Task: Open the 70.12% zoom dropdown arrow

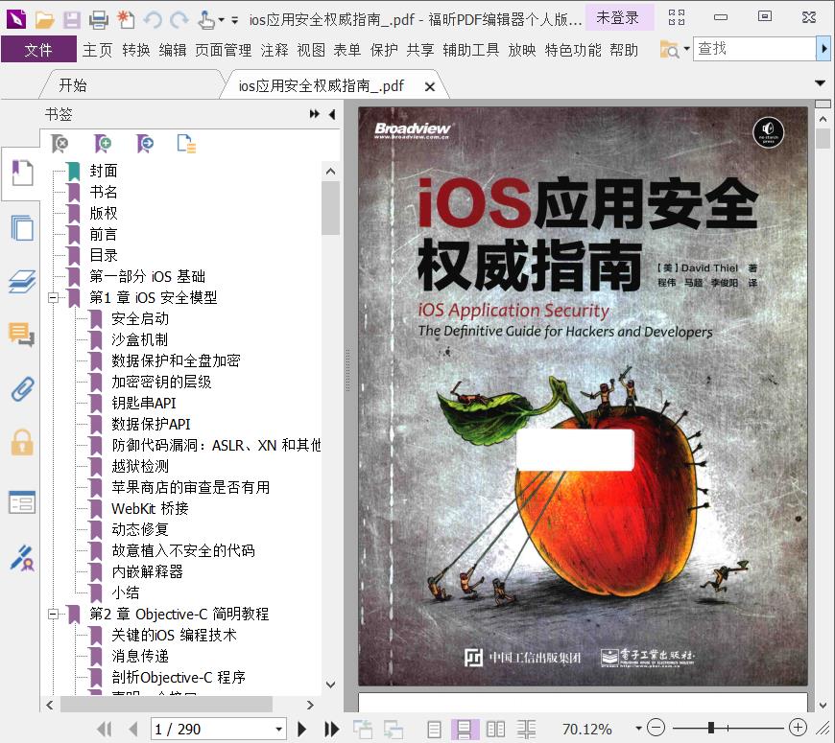Action: pyautogui.click(x=638, y=729)
